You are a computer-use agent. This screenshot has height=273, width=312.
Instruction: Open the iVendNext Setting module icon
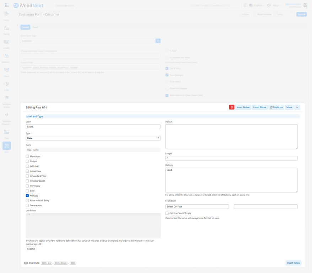click(6, 97)
